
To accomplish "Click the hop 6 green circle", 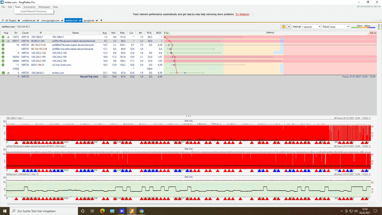I will (x=3, y=57).
